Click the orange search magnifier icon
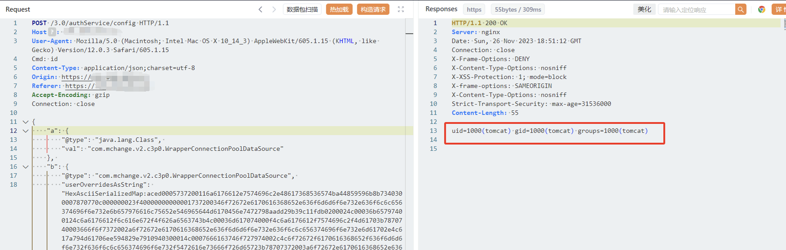Screen dimensions: 786x250 pos(741,9)
